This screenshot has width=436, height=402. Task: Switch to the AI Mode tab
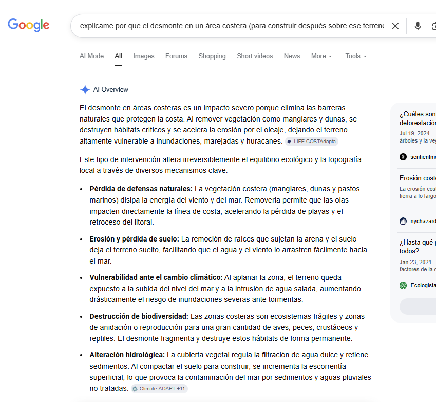coord(91,56)
